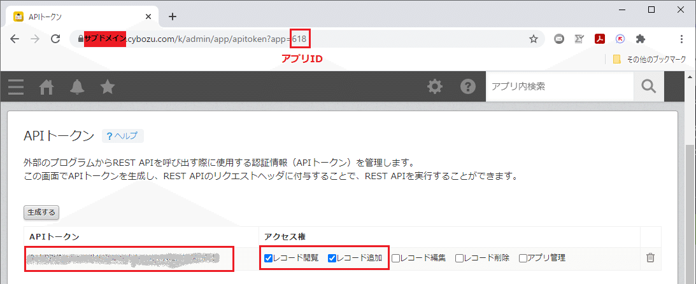Screen dimensions: 696x284
Task: Reload the page
Action: pyautogui.click(x=55, y=39)
